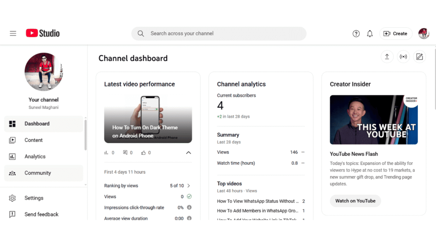Click the Create button
The width and height of the screenshot is (436, 245).
pos(396,34)
